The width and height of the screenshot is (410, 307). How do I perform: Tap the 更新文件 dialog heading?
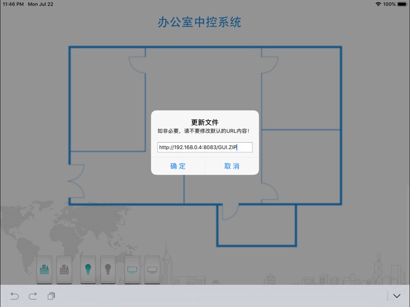[x=205, y=122]
